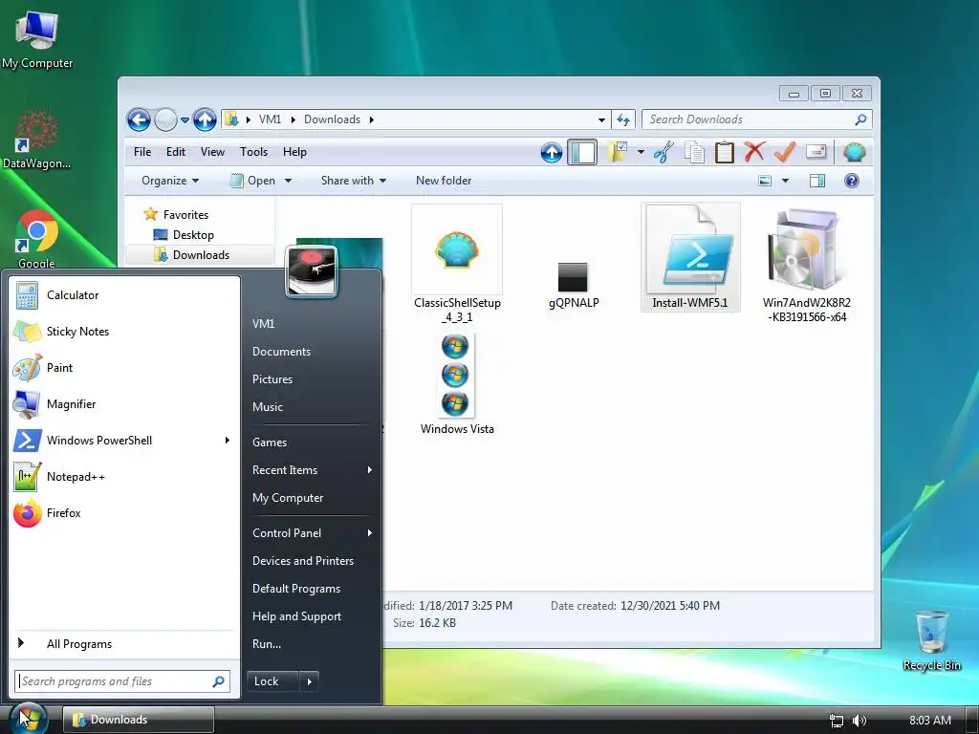Click Properties checkmark icon in toolbar
Viewport: 979px width, 734px height.
click(785, 152)
